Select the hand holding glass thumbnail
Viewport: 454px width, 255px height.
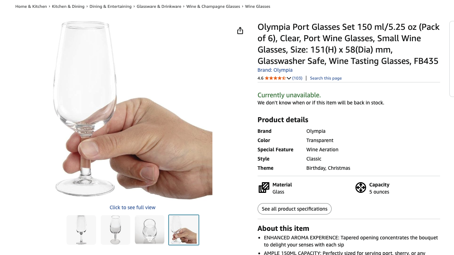tap(184, 230)
